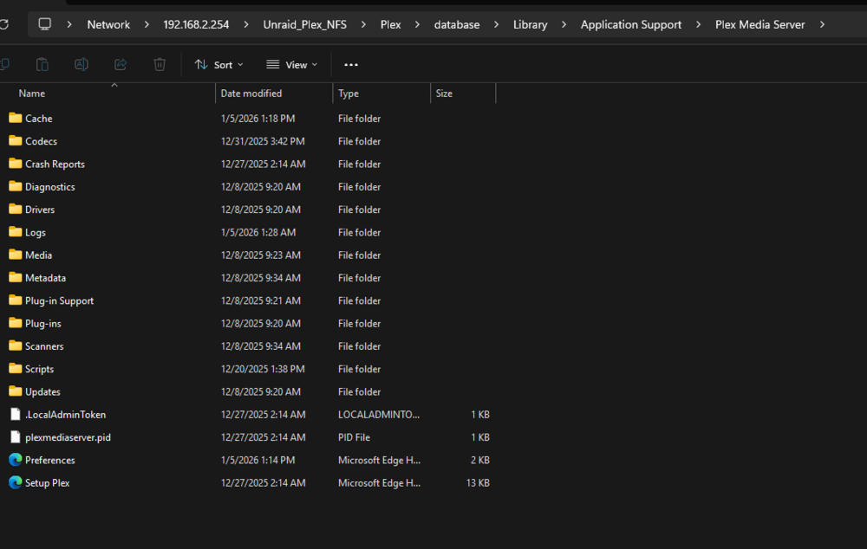Select the Cache folder icon
This screenshot has width=867, height=549.
pyautogui.click(x=16, y=118)
